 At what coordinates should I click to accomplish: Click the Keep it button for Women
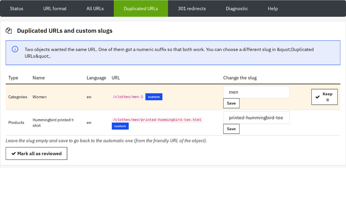(324, 97)
